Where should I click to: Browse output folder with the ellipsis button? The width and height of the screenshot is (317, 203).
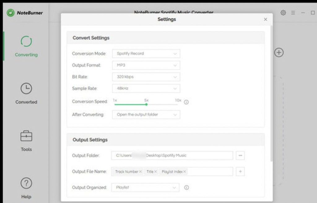[x=240, y=156]
